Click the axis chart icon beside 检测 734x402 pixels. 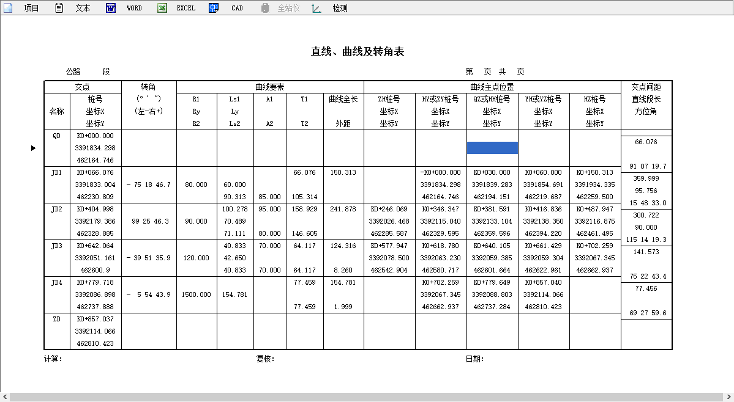(x=316, y=8)
